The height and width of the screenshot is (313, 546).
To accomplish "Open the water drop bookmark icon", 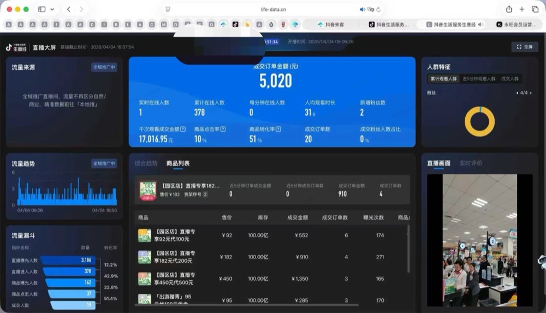I will pyautogui.click(x=271, y=25).
